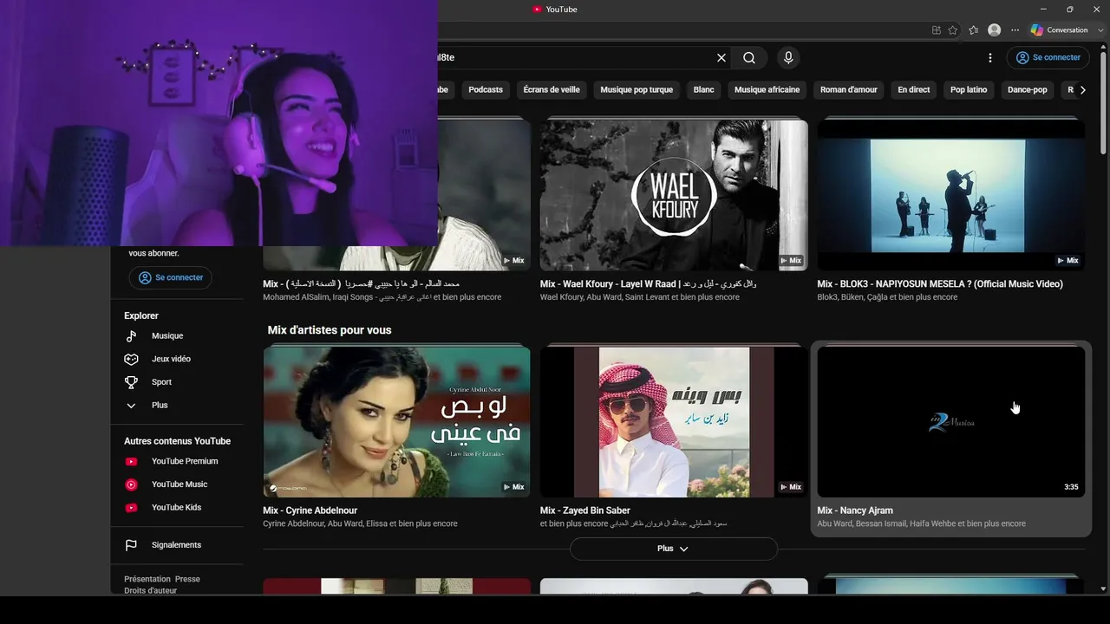
Task: Click the Sport sidebar label
Action: [162, 382]
